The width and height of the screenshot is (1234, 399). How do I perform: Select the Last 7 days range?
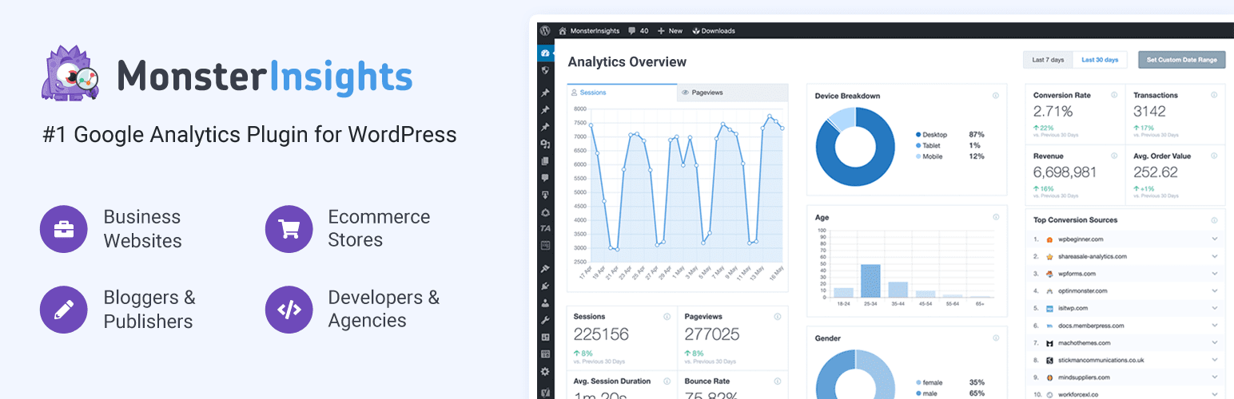1048,60
